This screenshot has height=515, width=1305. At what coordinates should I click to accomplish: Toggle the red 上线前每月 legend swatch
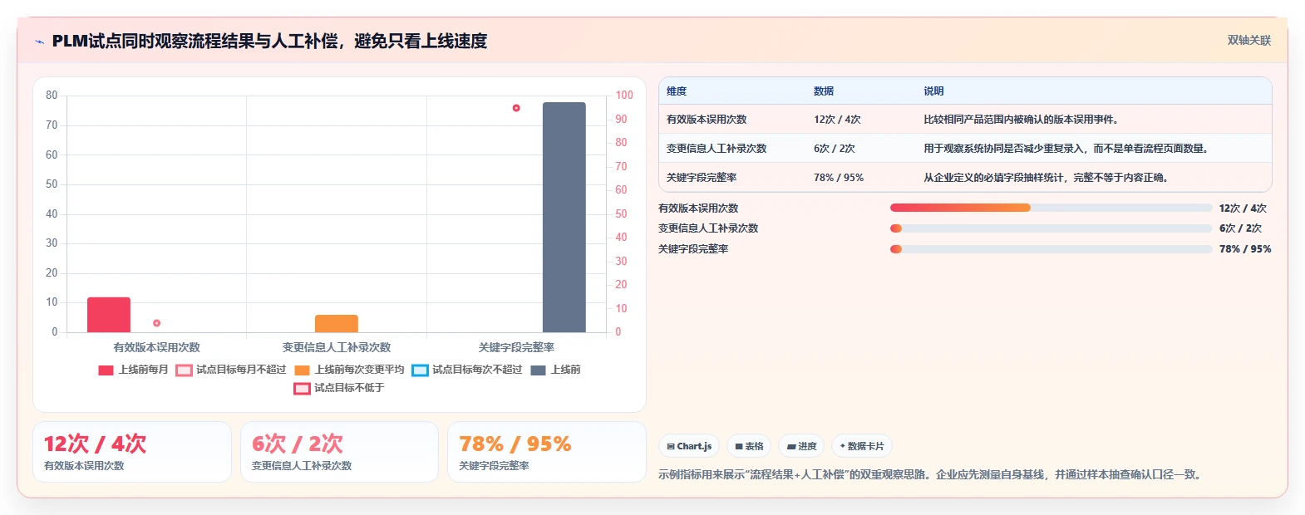pos(106,370)
